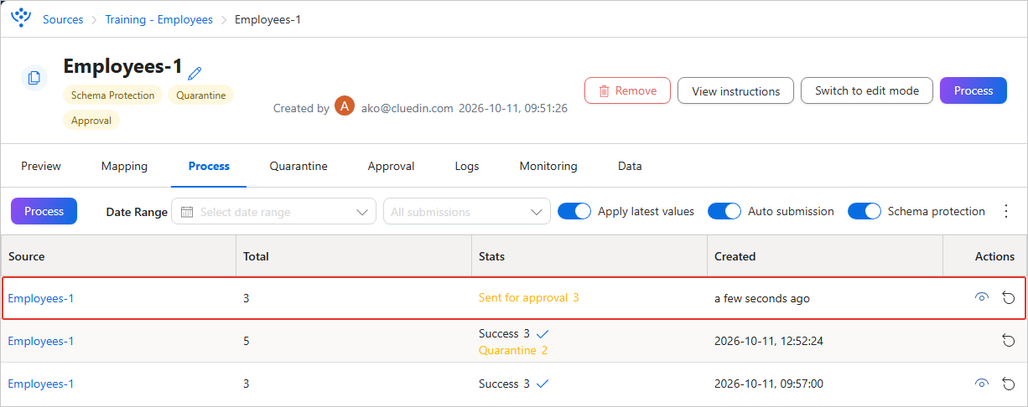Screen dimensions: 1028x407
Task: Click the Sent for approval 3 status
Action: click(x=529, y=297)
